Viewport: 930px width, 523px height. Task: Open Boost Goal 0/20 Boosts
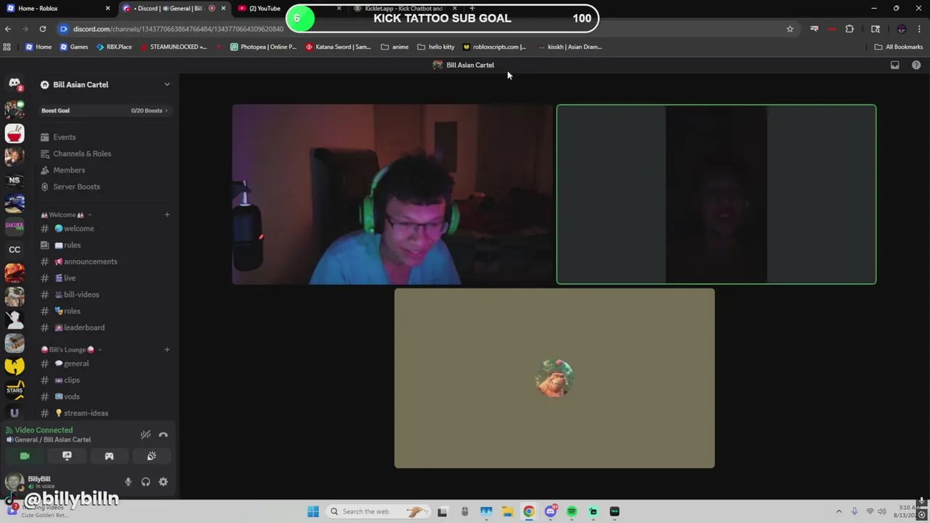click(105, 110)
